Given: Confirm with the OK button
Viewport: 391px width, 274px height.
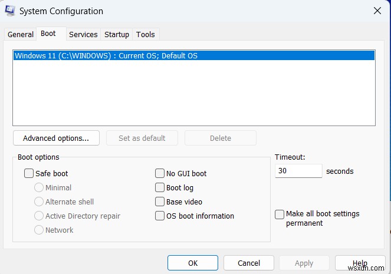Looking at the screenshot, I should (x=193, y=263).
